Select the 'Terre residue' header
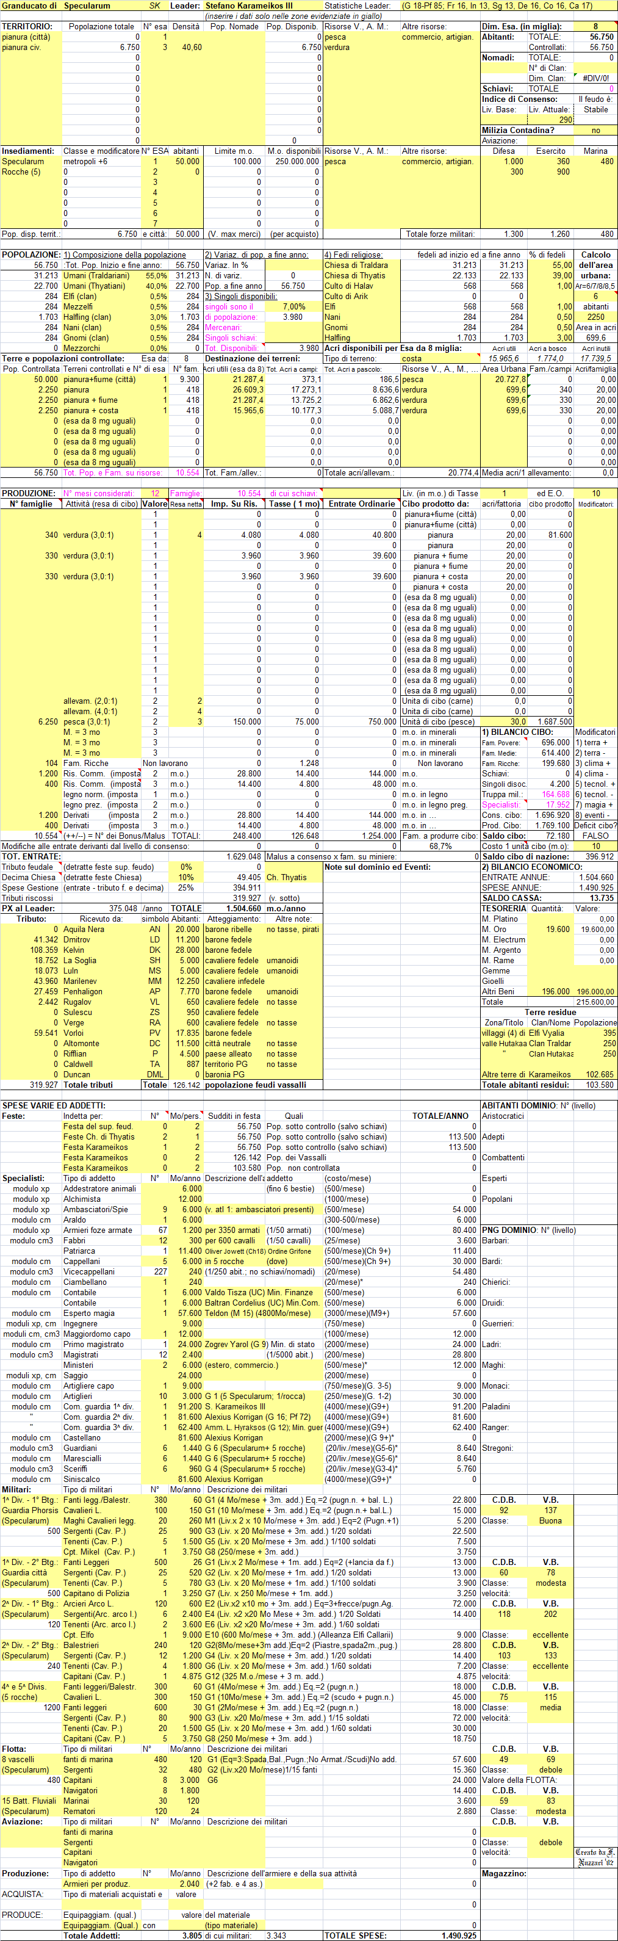Viewport: 618px width, 1941px height. coord(550,1013)
